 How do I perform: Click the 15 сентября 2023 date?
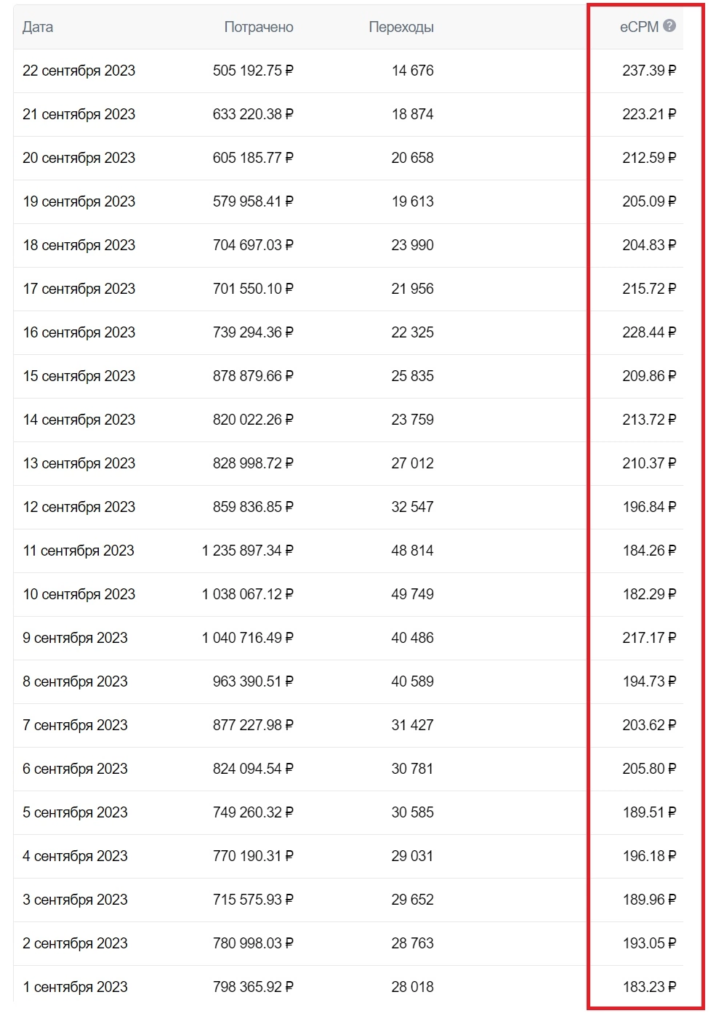79,376
